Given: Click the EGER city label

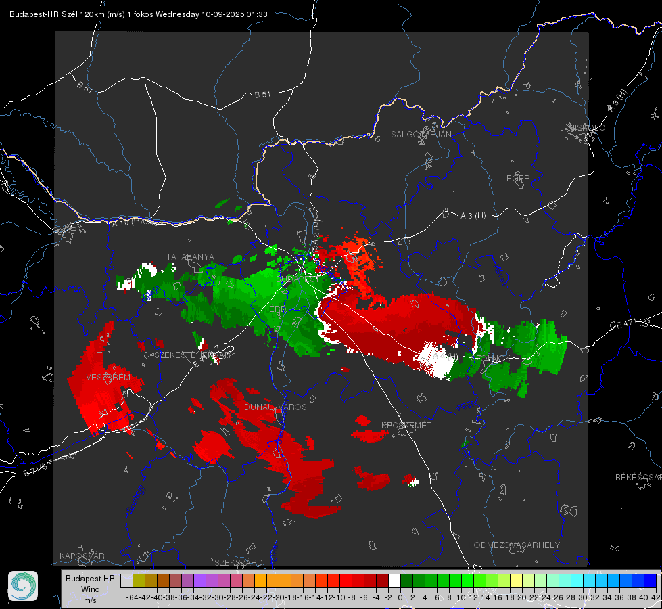Looking at the screenshot, I should pos(518,179).
